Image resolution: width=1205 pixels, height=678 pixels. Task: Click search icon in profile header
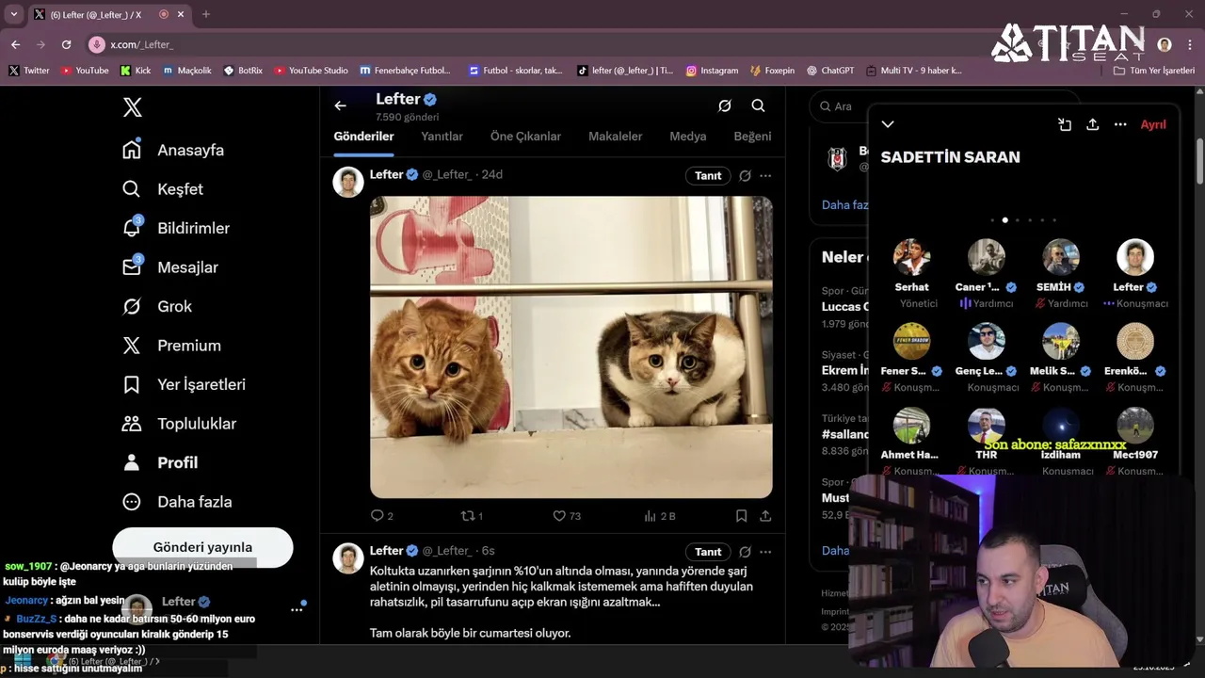pos(758,106)
